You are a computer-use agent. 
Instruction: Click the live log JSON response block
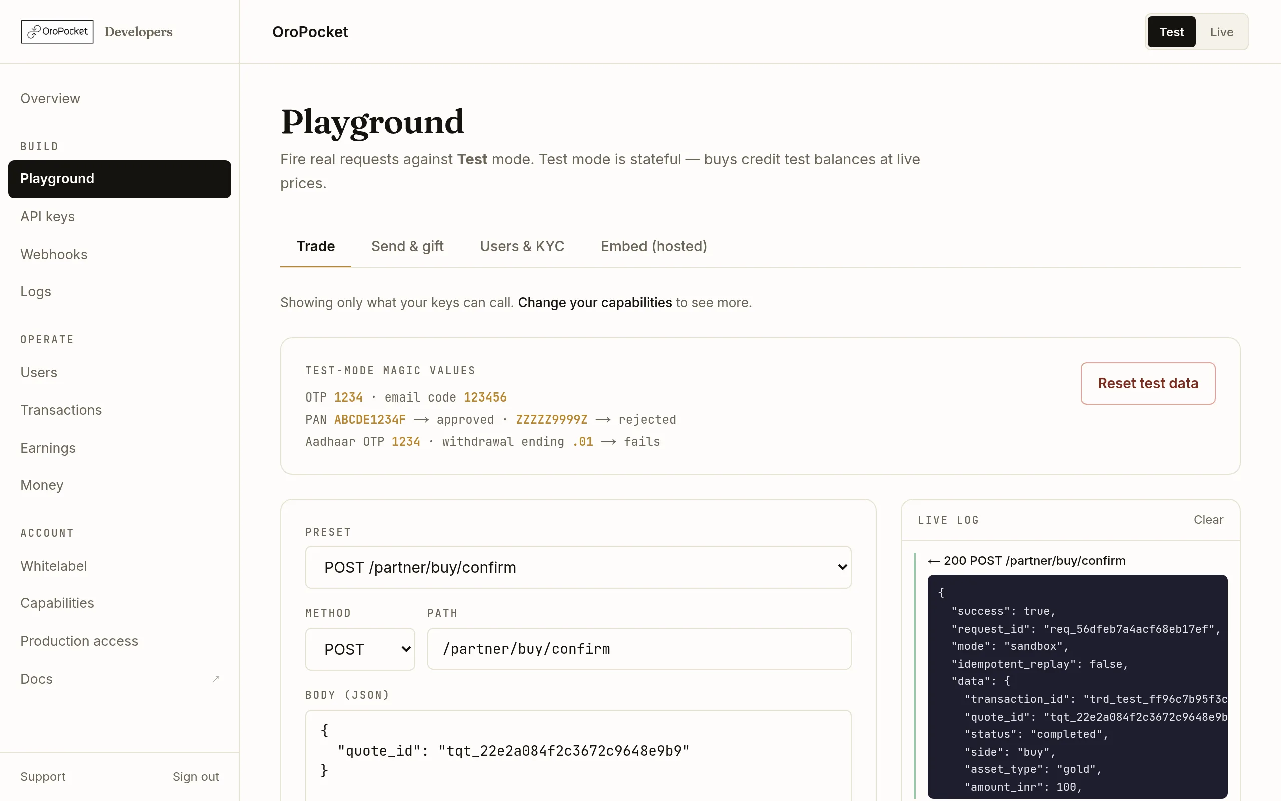tap(1077, 686)
